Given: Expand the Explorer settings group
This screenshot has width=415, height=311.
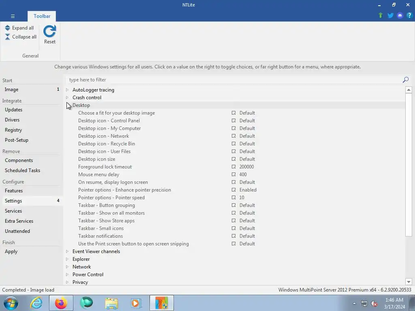Looking at the screenshot, I should (67, 259).
